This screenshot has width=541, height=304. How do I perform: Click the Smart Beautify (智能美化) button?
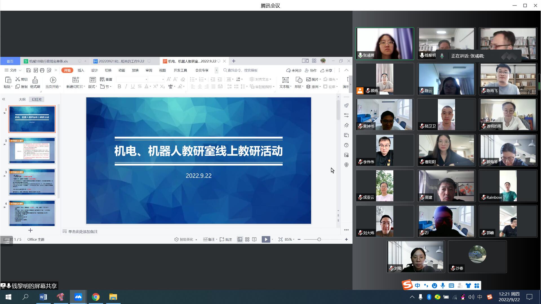coord(186,240)
